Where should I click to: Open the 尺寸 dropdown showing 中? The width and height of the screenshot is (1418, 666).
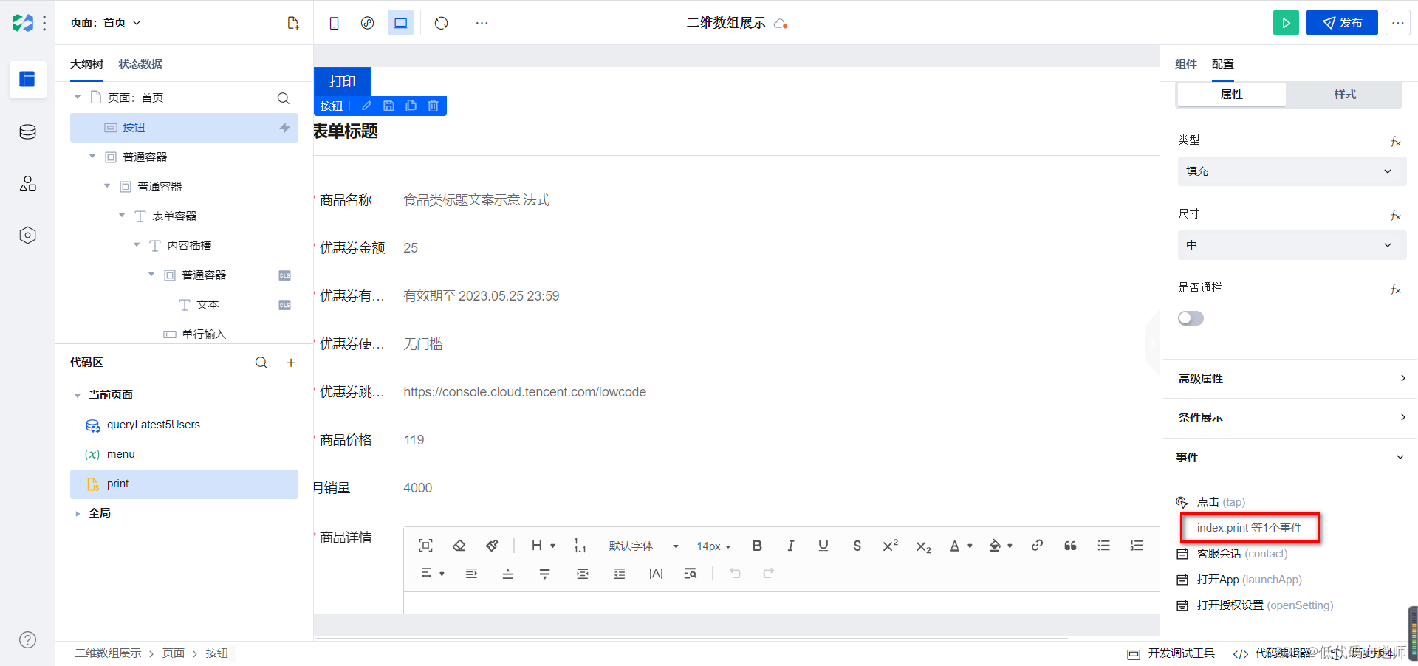pyautogui.click(x=1292, y=244)
